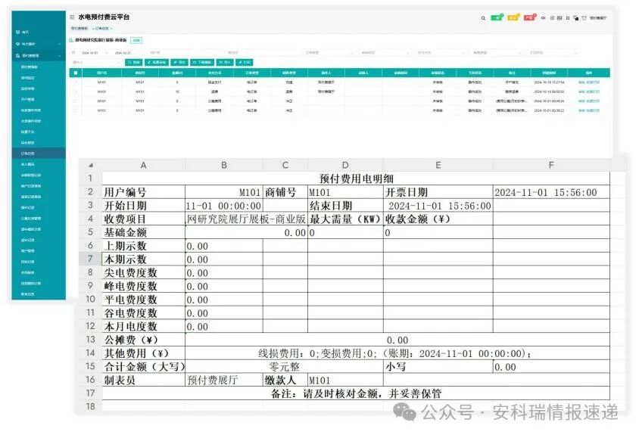Tick the checkbox of the 退费 row

coord(76,92)
